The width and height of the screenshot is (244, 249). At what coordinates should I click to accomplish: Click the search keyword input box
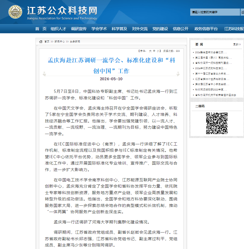(x=215, y=12)
